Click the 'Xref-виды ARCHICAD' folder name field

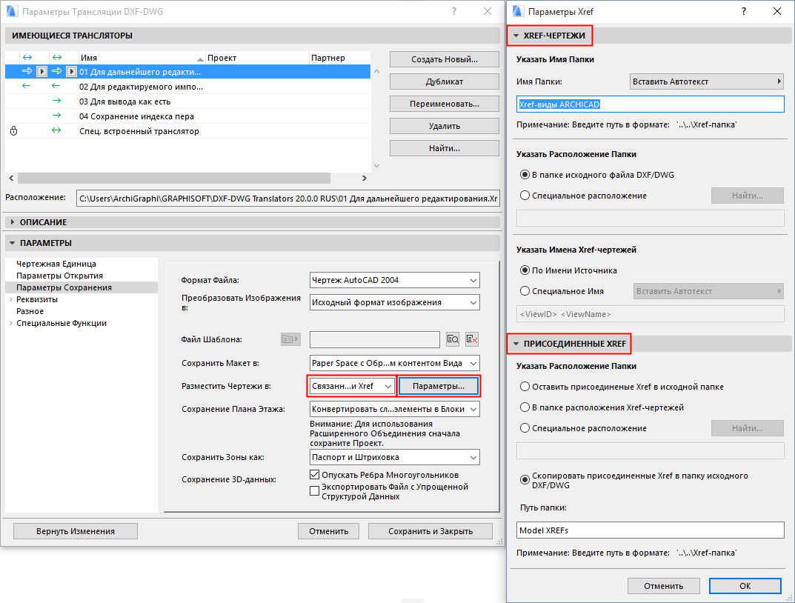(650, 104)
